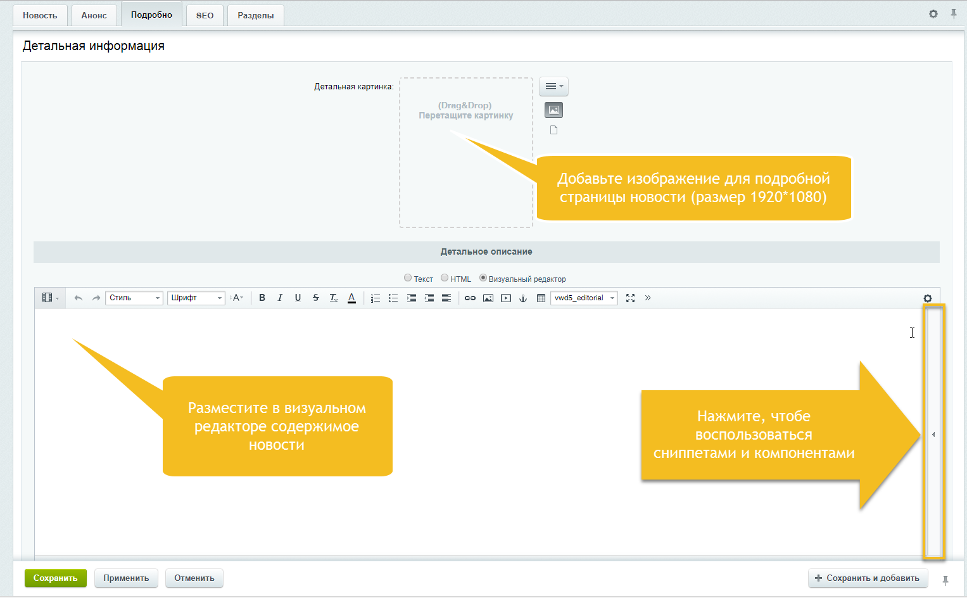Switch to the Анонс tab

point(94,15)
